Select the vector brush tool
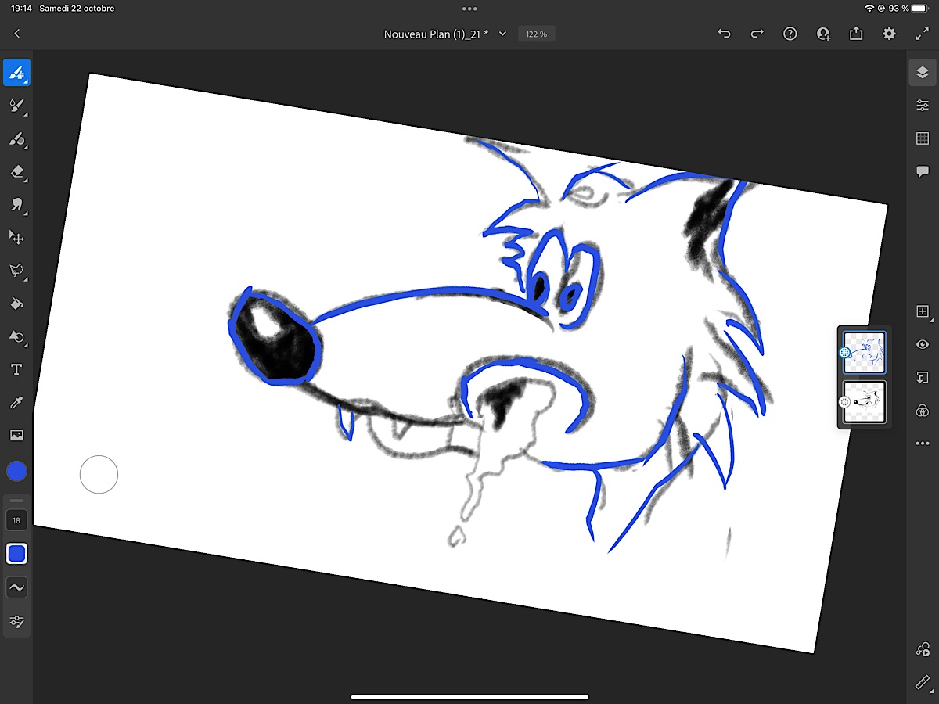Image resolution: width=939 pixels, height=704 pixels. click(x=16, y=139)
